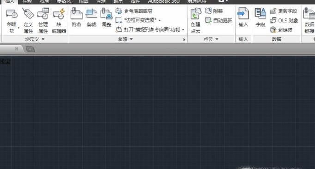315x169 pixels.
Task: Switch to the Annotate (注释) ribbon tab
Action: coord(27,1)
